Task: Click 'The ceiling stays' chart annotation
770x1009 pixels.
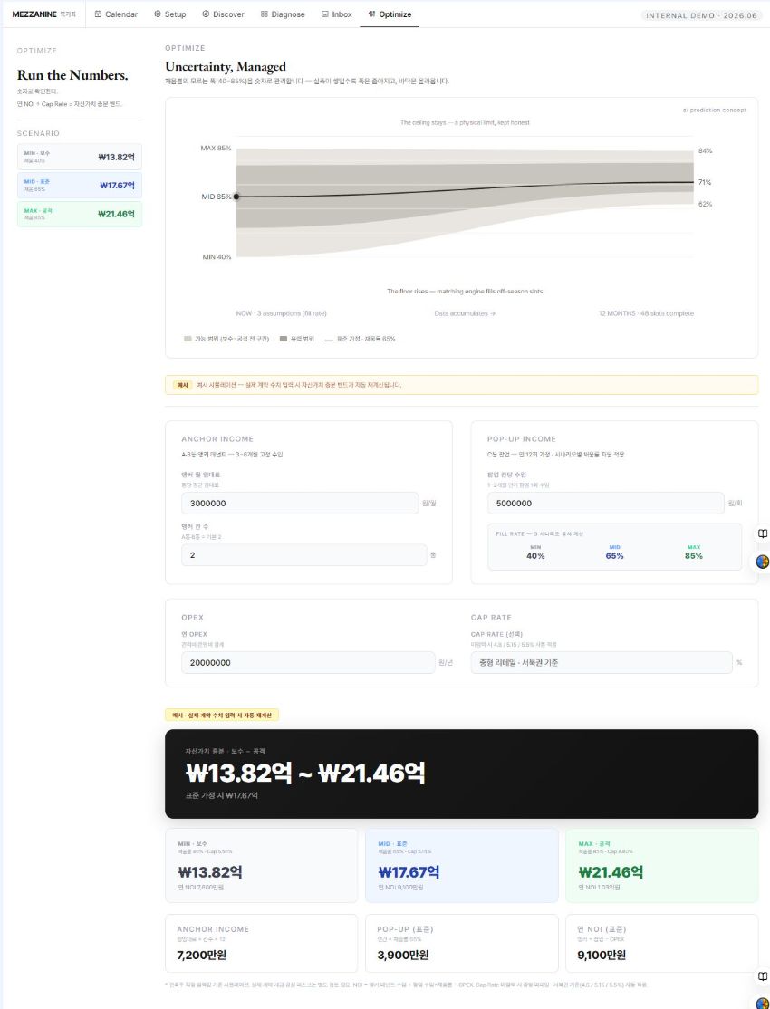Action: click(x=465, y=122)
